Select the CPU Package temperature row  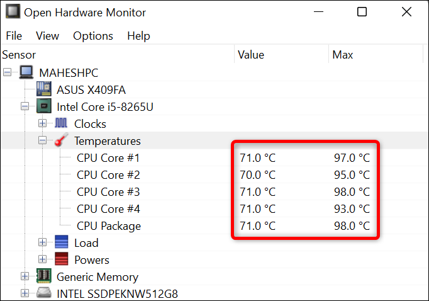109,226
